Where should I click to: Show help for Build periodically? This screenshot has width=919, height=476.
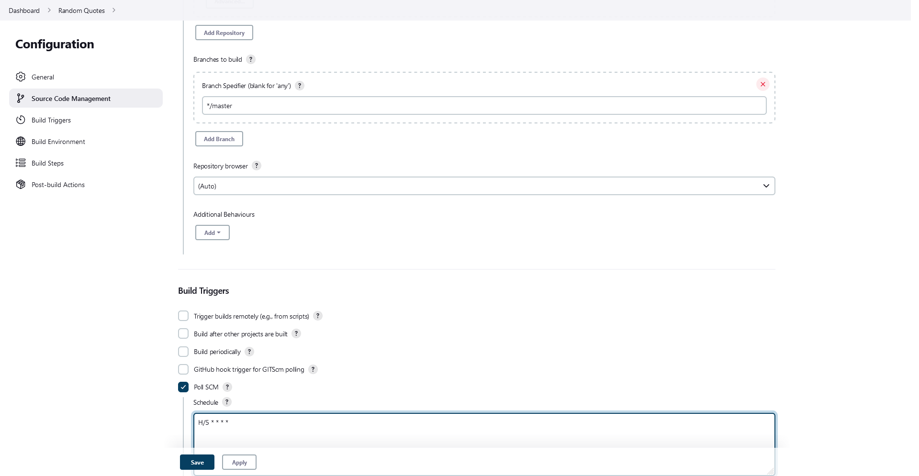(249, 351)
